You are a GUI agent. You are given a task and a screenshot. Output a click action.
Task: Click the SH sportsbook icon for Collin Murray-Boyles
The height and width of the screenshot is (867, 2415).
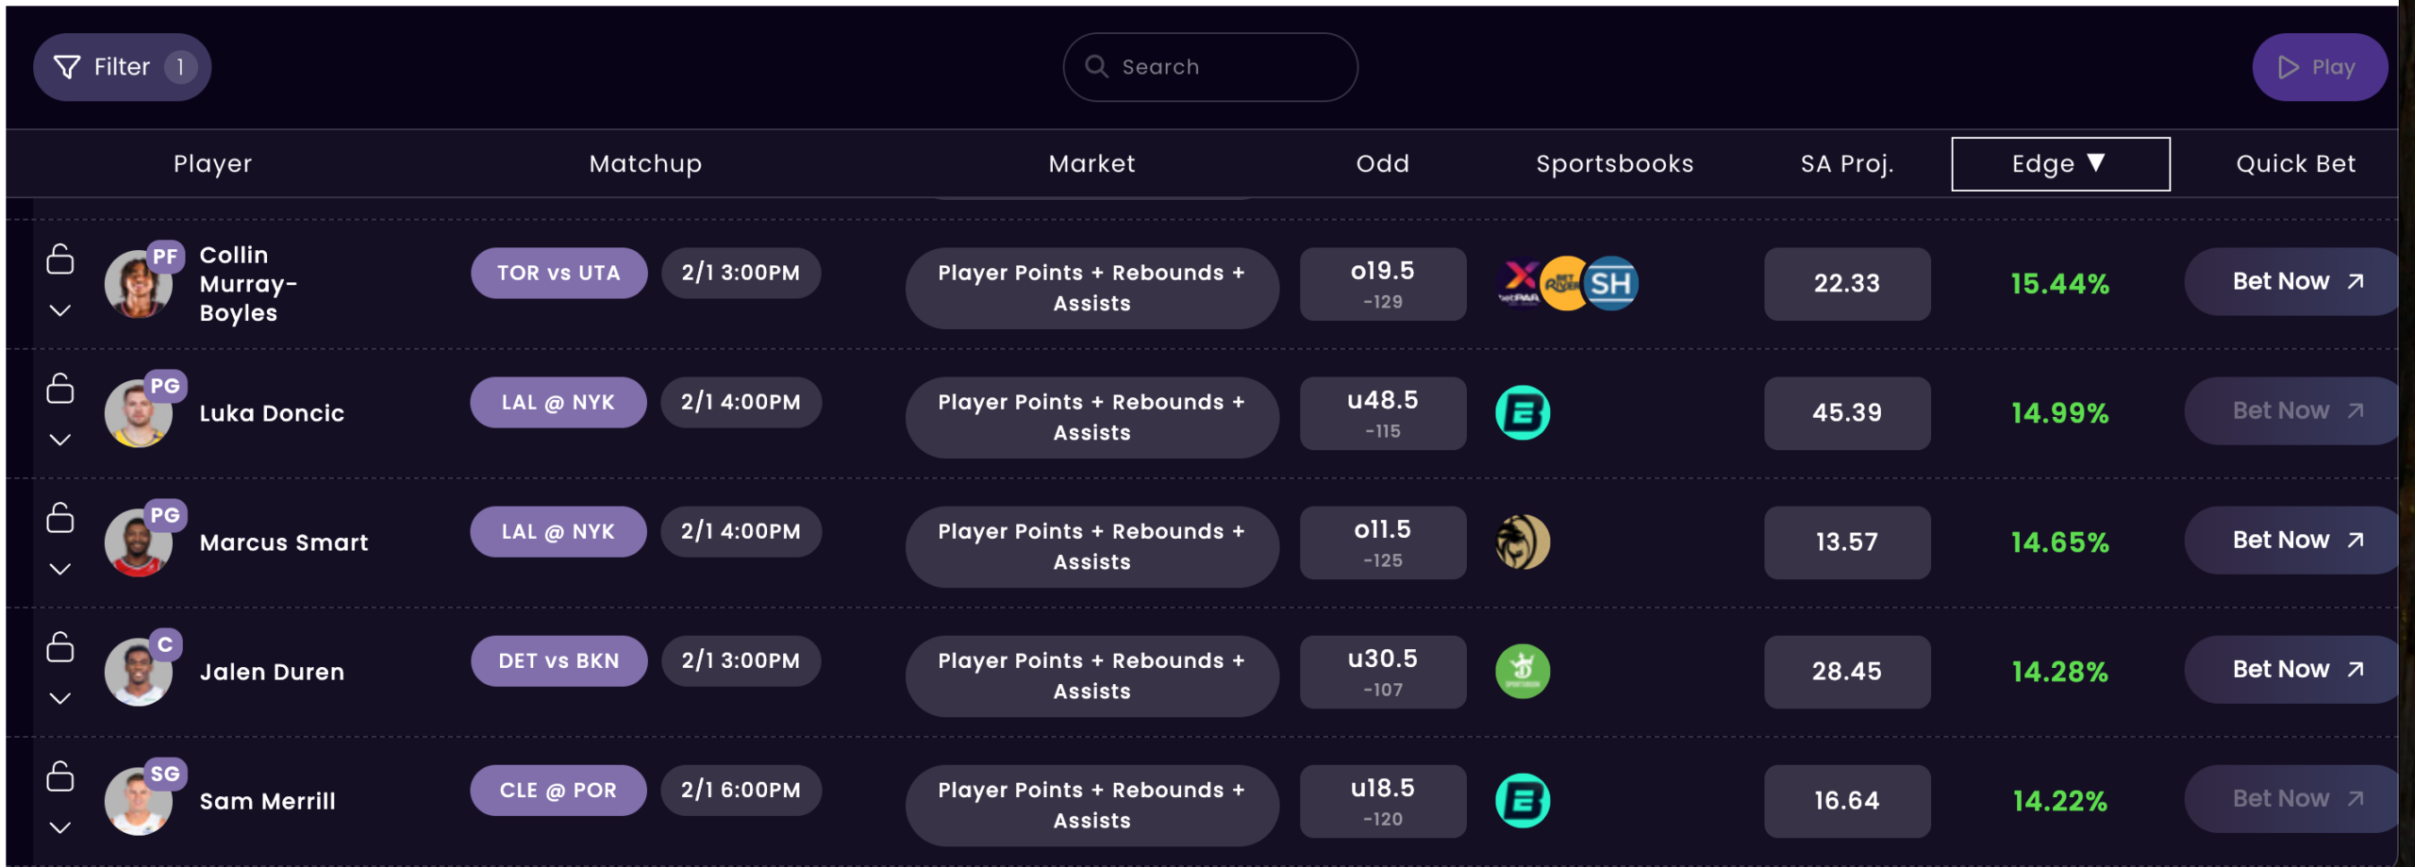[x=1610, y=284]
